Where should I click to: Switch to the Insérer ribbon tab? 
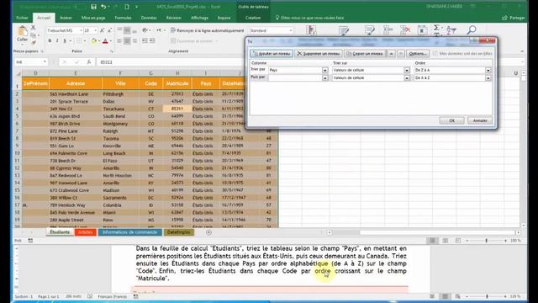(66, 18)
